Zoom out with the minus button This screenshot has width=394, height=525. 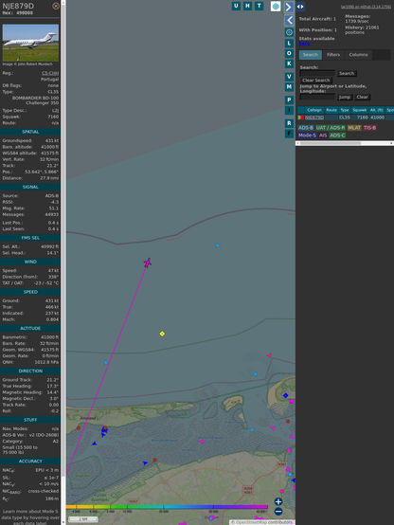pos(278,512)
